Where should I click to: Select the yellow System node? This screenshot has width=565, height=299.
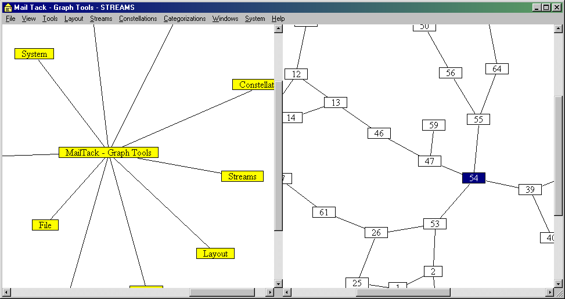[34, 54]
